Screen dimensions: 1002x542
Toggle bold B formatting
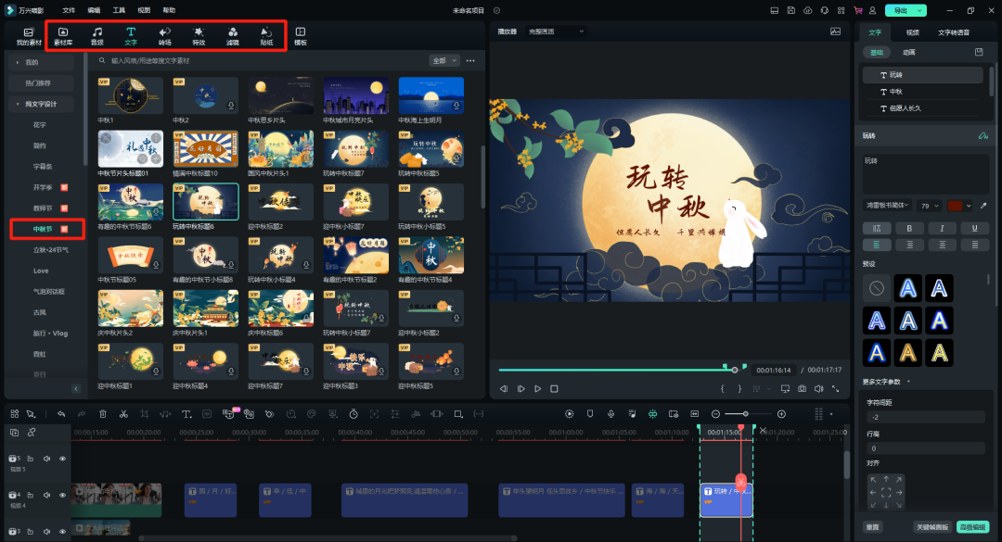908,228
